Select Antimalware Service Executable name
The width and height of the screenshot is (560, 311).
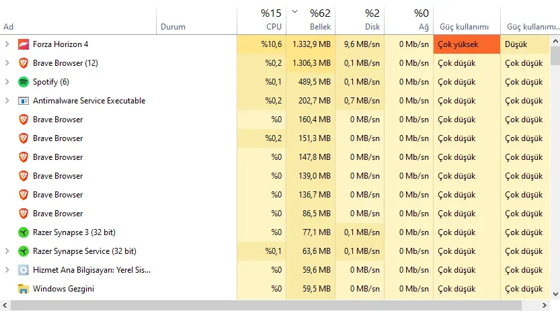89,101
